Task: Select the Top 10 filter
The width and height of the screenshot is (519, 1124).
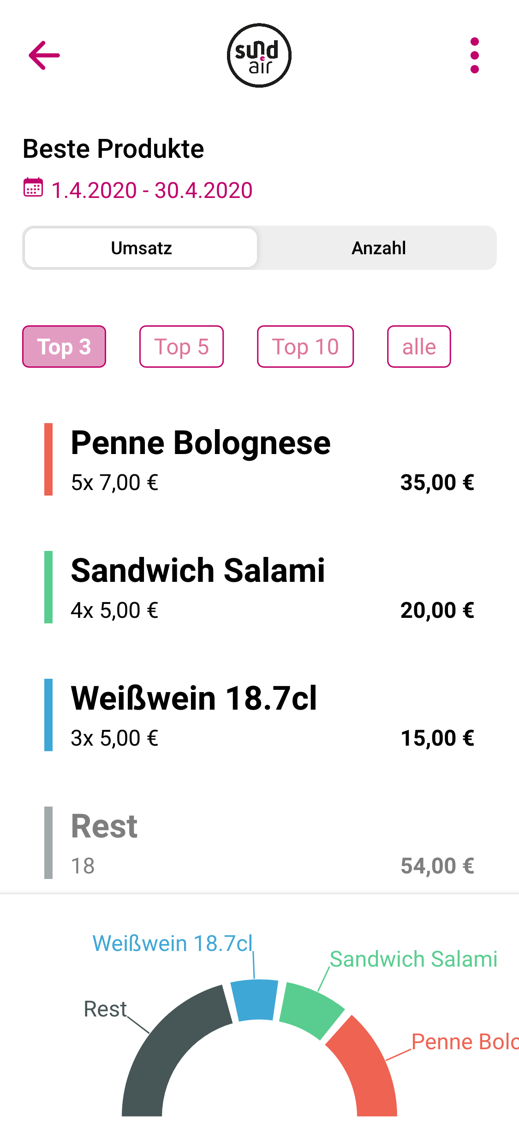Action: pos(305,347)
